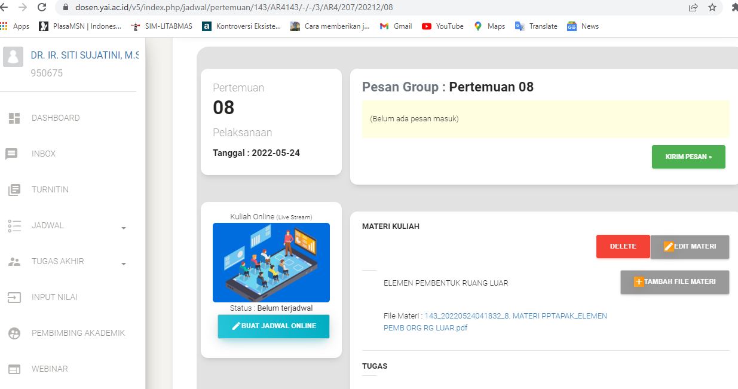Click the Tanggal : 2022-05-24 text
The image size is (738, 389).
pyautogui.click(x=256, y=153)
